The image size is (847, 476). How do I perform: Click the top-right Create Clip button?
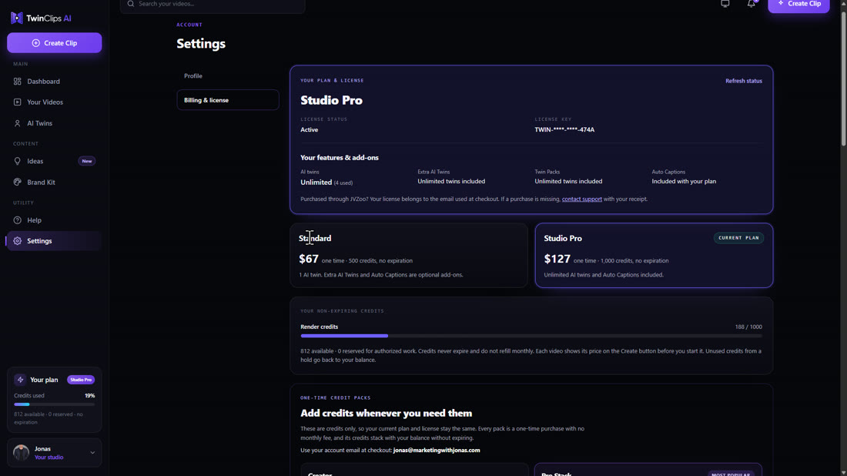point(798,5)
